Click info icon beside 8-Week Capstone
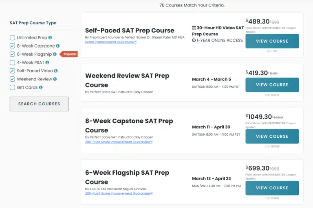The image size is (313, 208). pyautogui.click(x=57, y=46)
